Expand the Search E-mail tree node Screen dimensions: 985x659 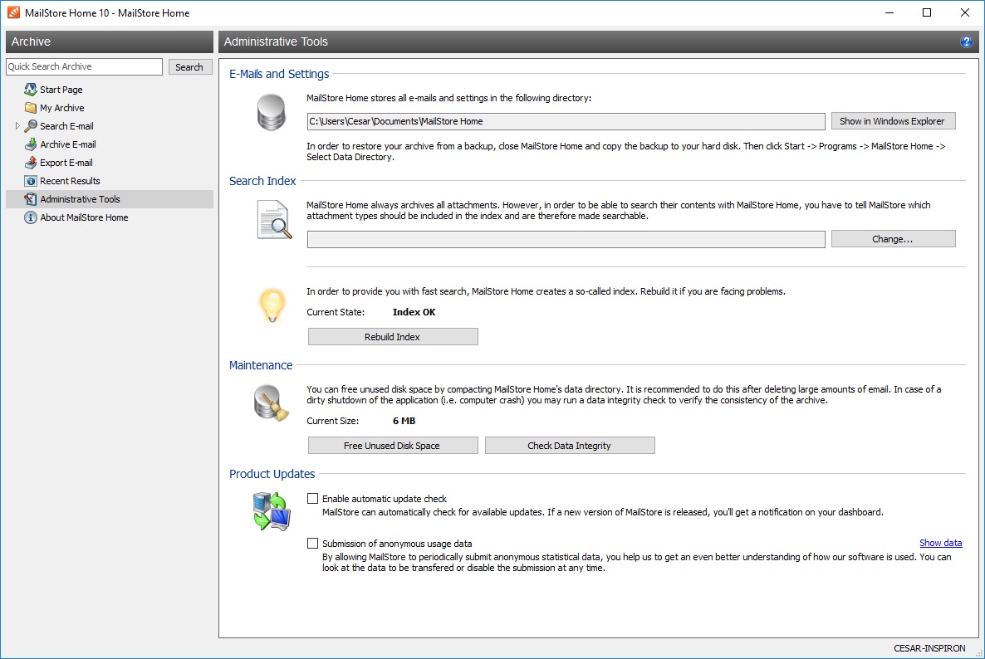(x=17, y=125)
